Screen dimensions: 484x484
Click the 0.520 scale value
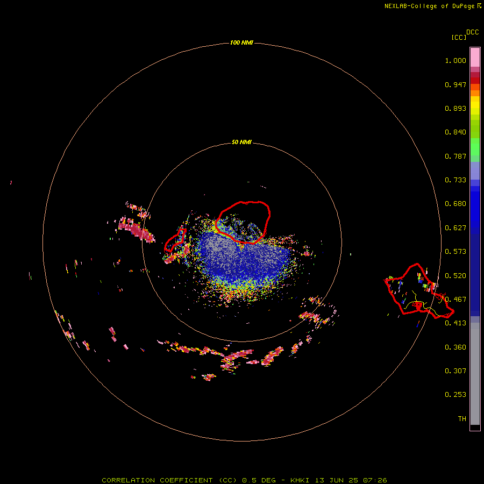(455, 276)
